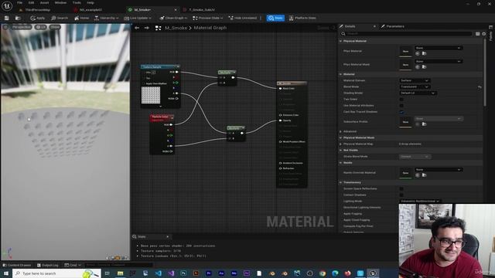
Task: Click the Details property matrix grid icon
Action: click(x=478, y=34)
